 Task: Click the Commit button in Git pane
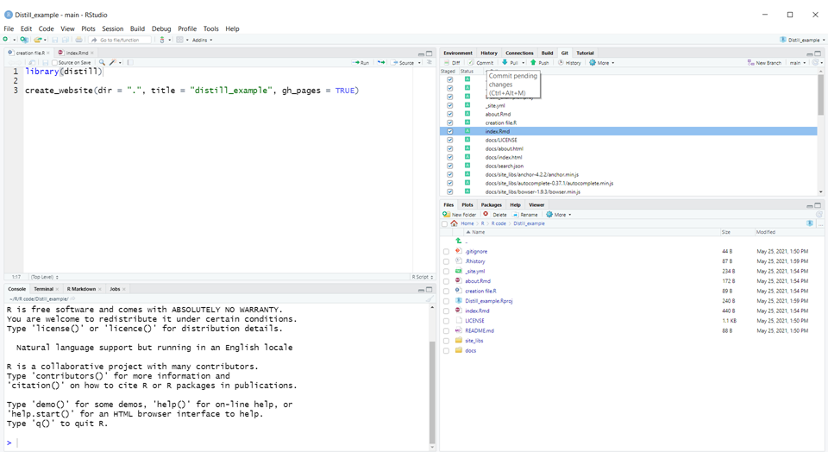coord(480,63)
